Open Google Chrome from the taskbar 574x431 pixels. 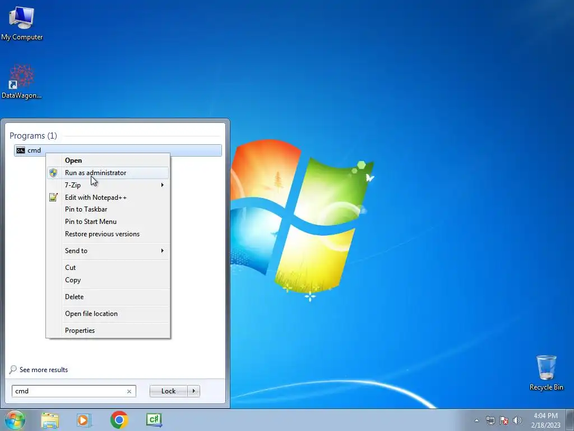coord(119,420)
